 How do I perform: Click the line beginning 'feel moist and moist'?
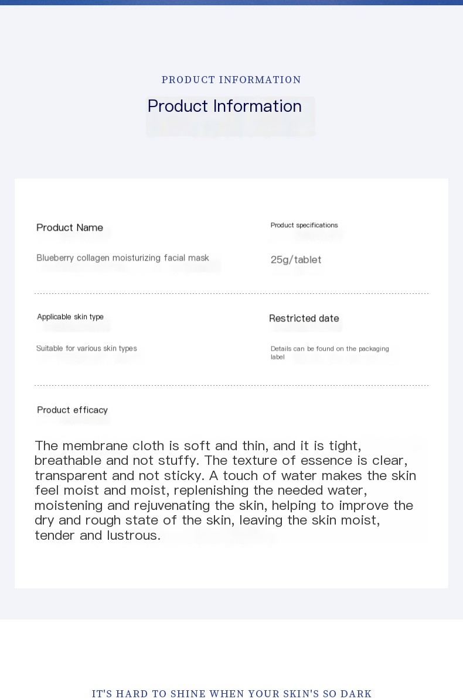pyautogui.click(x=200, y=491)
